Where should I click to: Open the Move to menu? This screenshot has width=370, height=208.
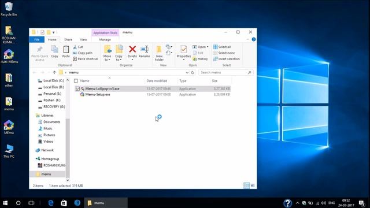click(x=108, y=53)
